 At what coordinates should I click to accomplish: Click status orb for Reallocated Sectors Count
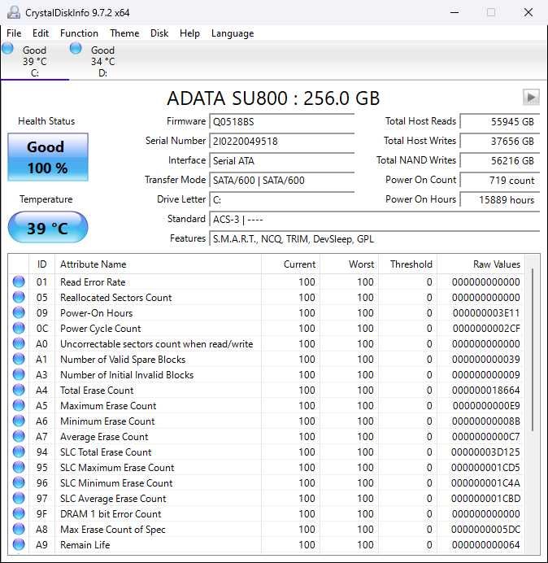coord(19,297)
